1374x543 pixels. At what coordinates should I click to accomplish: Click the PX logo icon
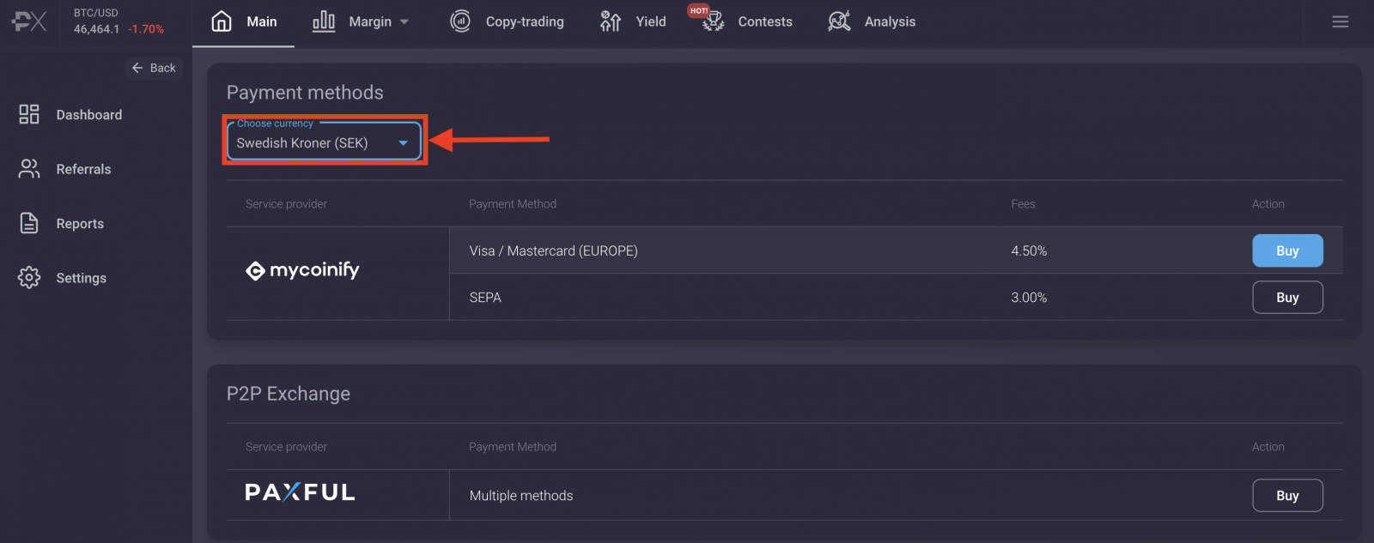(29, 21)
